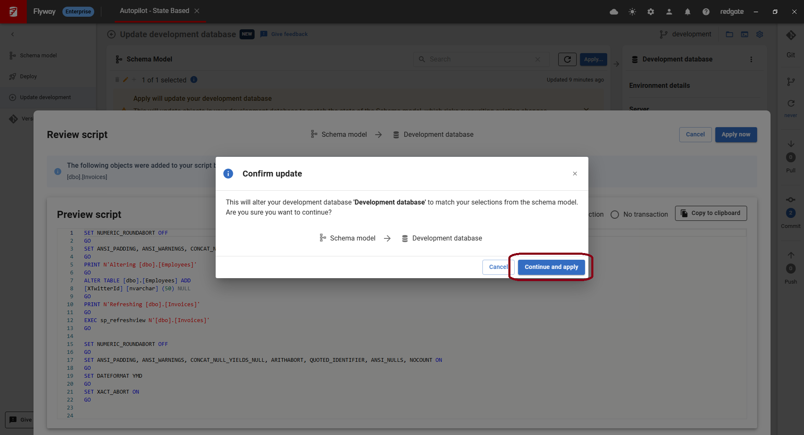
Task: Click the Commit icon
Action: coord(791,200)
